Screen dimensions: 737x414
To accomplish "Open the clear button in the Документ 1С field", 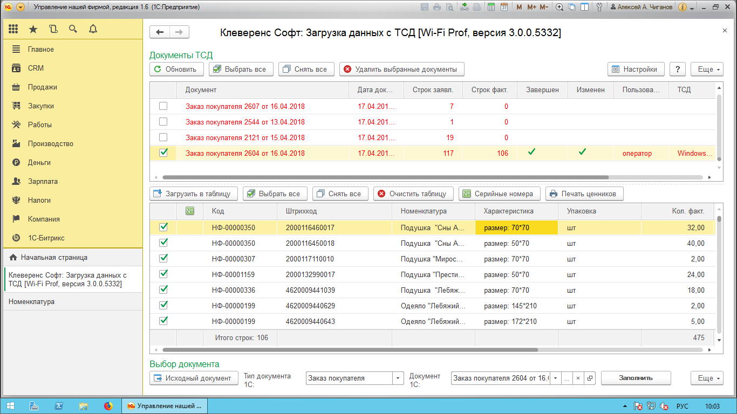I will coord(578,378).
